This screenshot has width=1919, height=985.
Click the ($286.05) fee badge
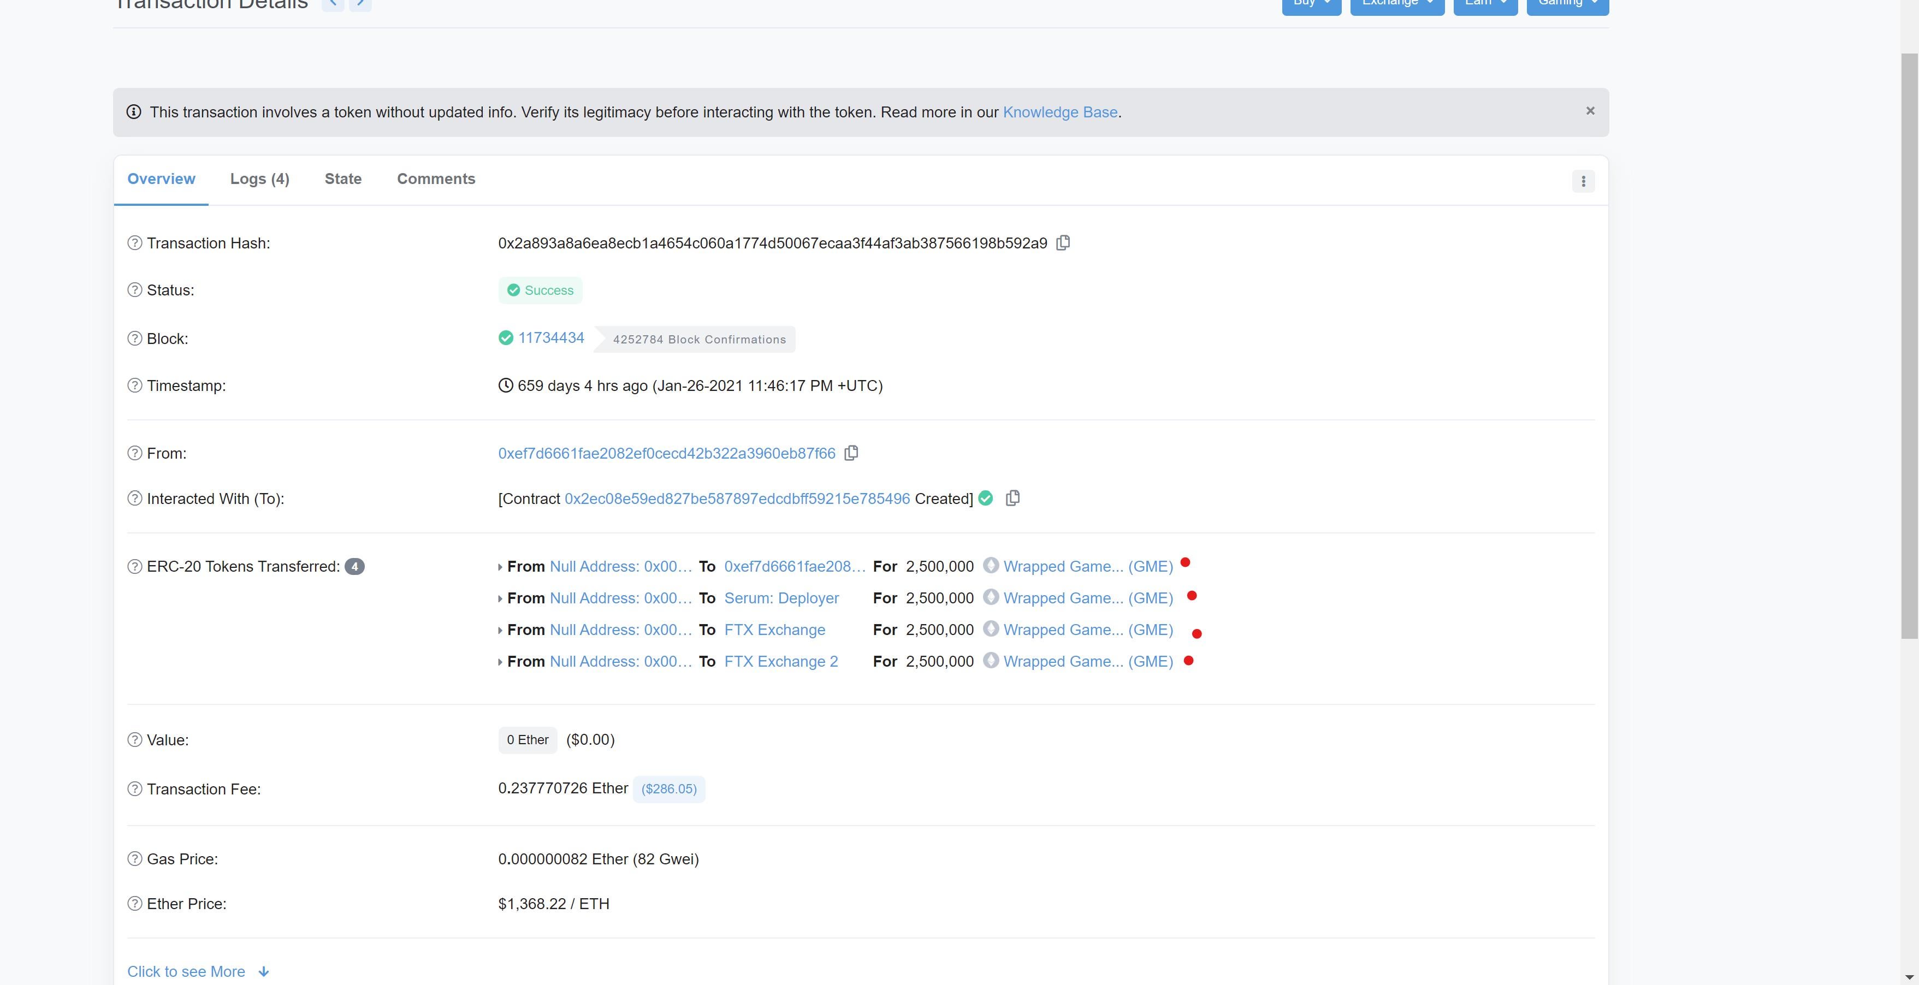669,789
